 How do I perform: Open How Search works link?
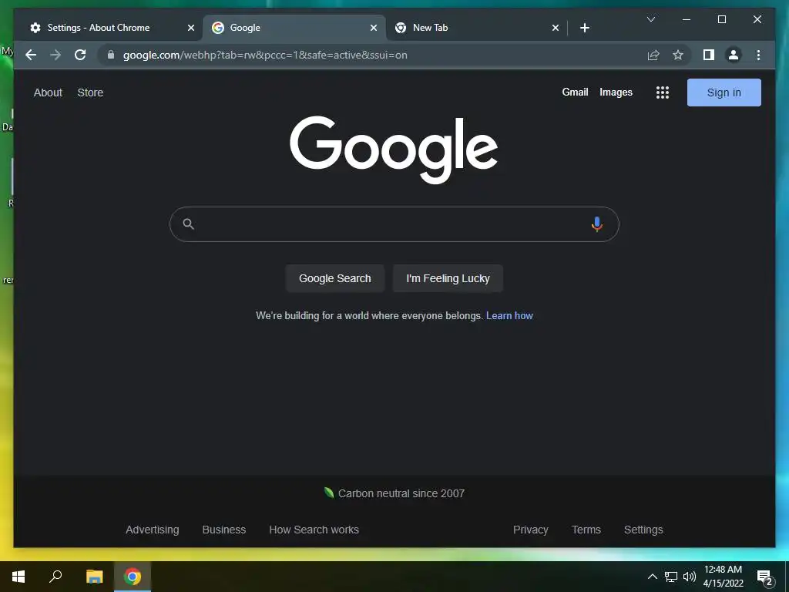click(x=314, y=530)
